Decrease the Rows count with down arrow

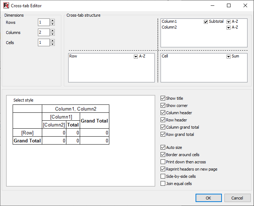tap(52, 24)
